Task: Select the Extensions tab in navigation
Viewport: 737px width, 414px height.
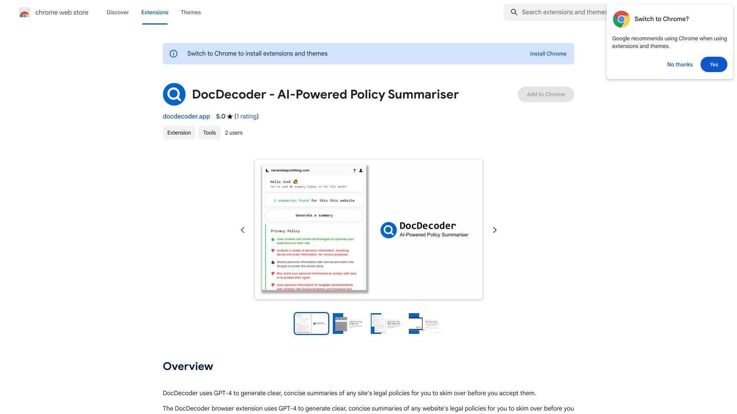Action: 154,12
